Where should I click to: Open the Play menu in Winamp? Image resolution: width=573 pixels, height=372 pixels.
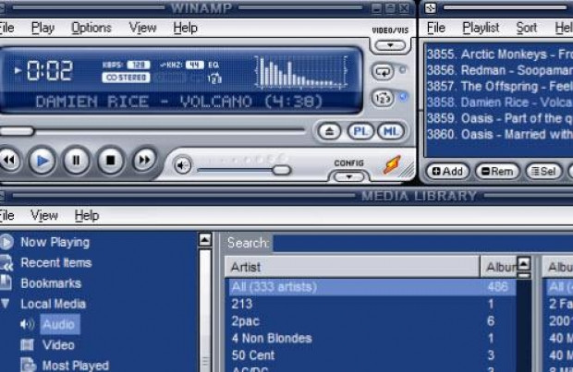point(43,28)
